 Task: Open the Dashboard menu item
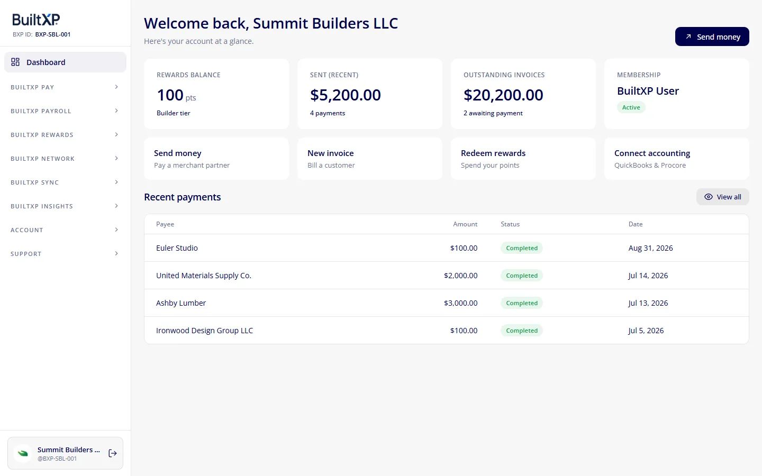(65, 62)
